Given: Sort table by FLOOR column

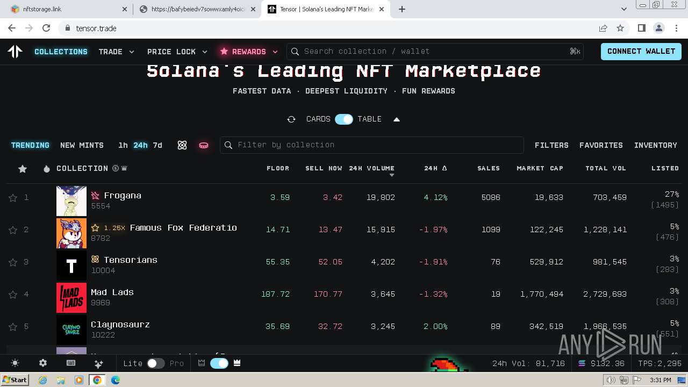Looking at the screenshot, I should pos(278,168).
